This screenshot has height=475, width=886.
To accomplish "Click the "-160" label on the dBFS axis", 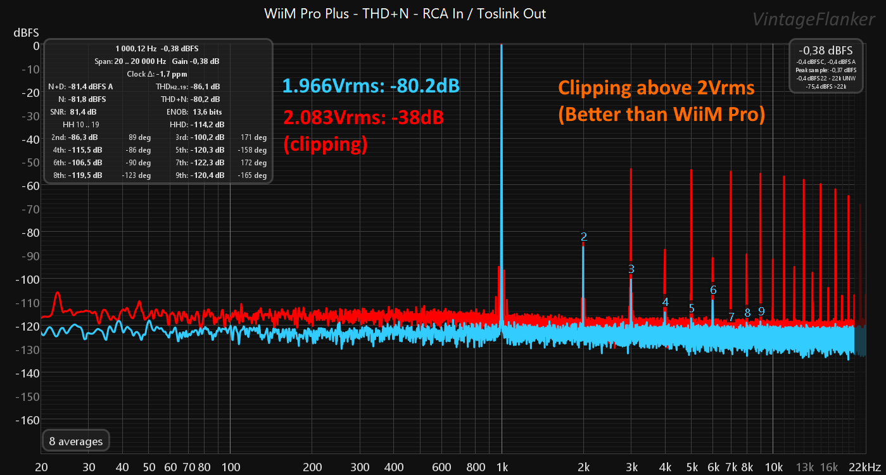I will (x=28, y=420).
